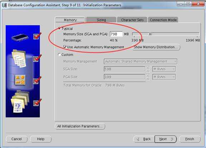Click the Memory Size input field
The height and width of the screenshot is (148, 206).
point(116,34)
